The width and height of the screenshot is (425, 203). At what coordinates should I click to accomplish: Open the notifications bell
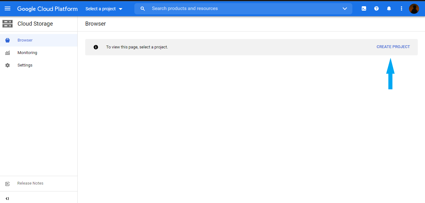(389, 9)
